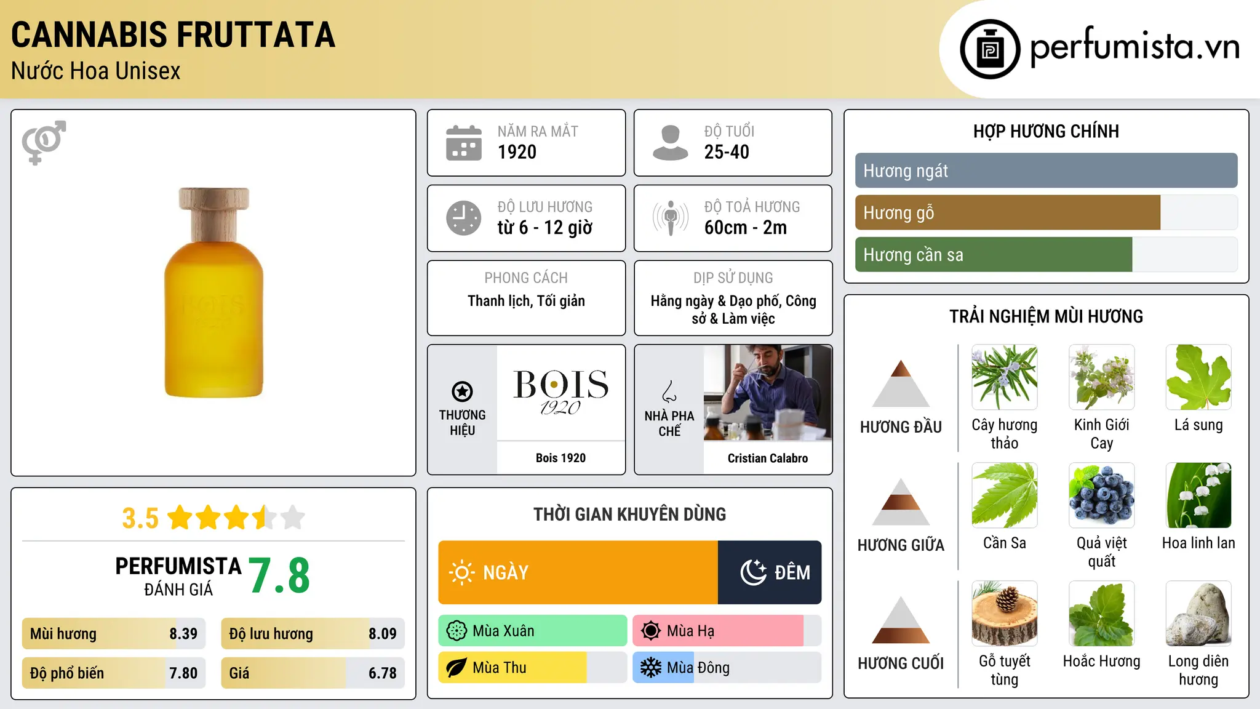Open the Cây hương thảo note image
This screenshot has width=1260, height=709.
[x=1005, y=377]
